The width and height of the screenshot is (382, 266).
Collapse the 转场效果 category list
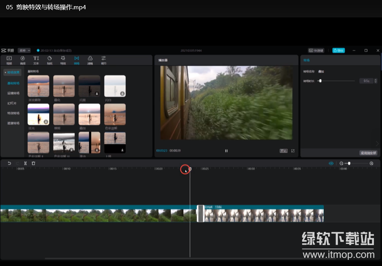click(12, 72)
